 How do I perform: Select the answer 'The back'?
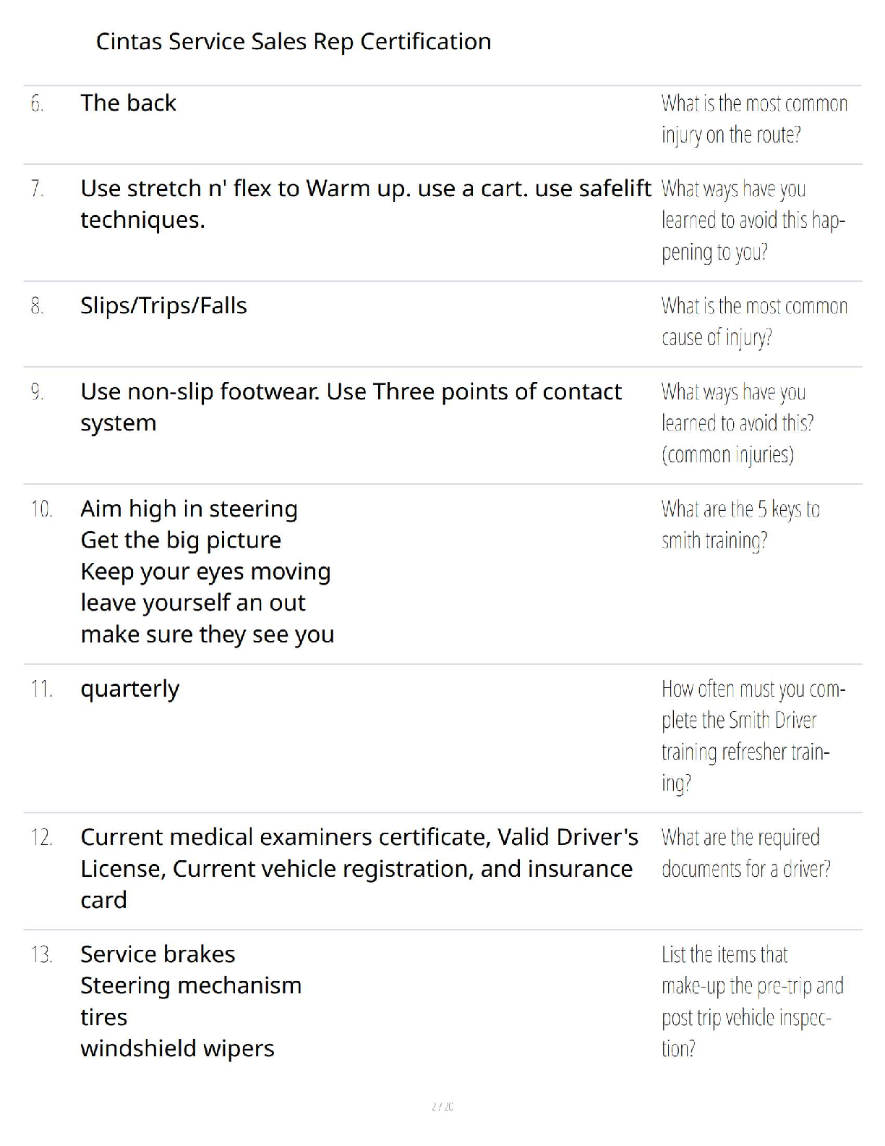pyautogui.click(x=128, y=103)
